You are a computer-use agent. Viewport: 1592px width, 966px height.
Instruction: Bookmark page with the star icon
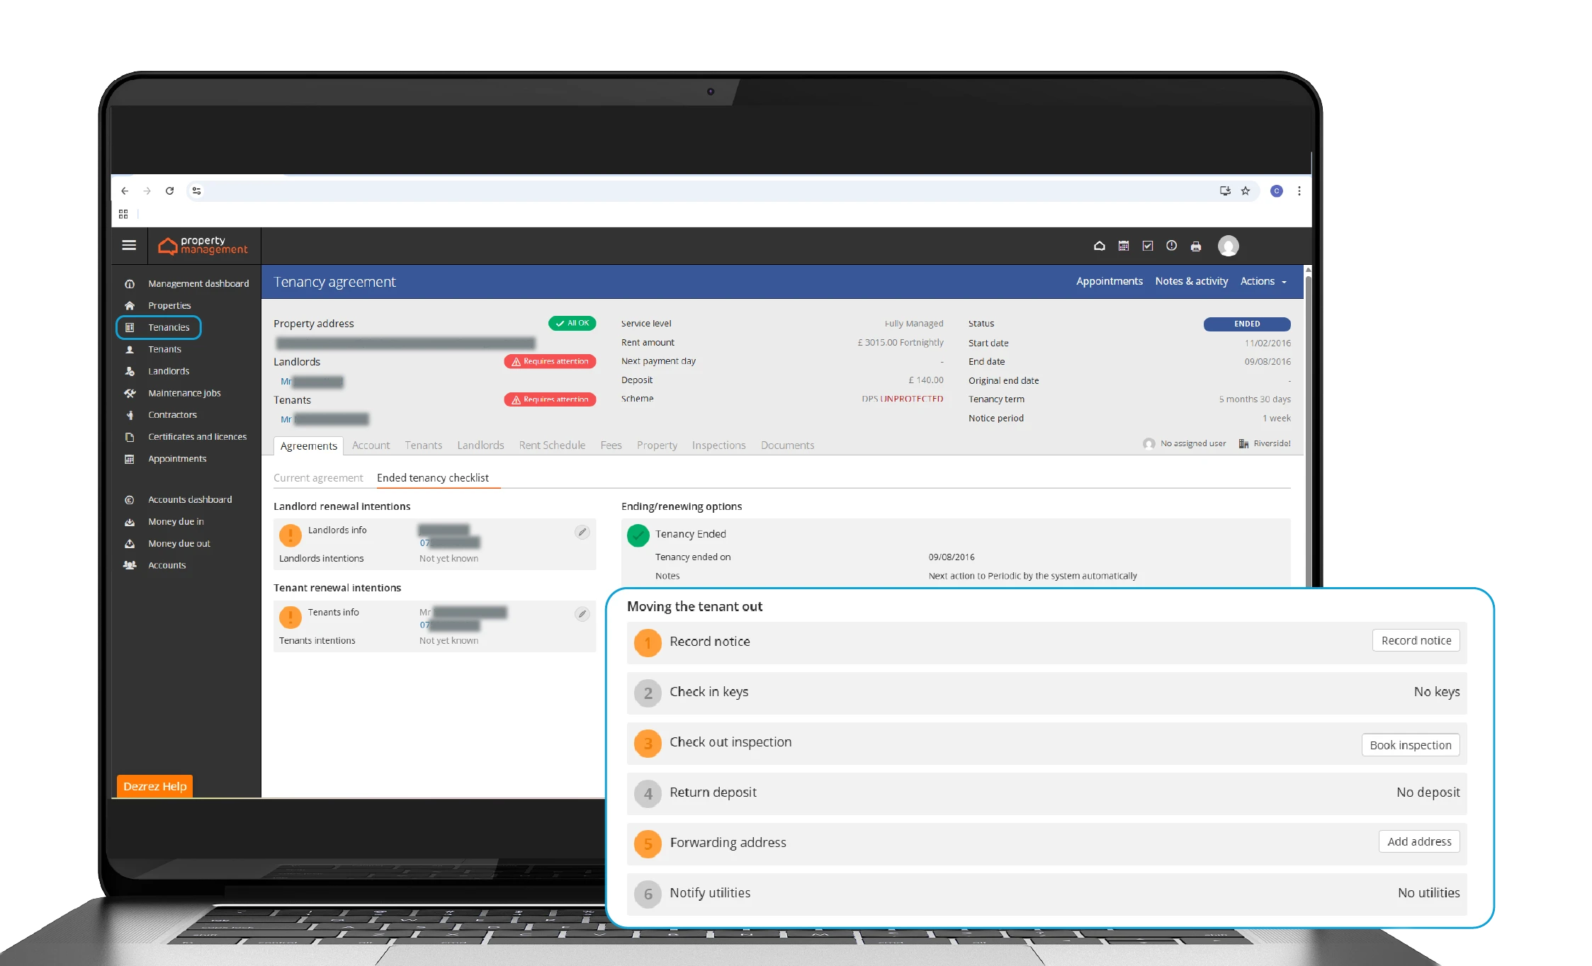[1246, 191]
